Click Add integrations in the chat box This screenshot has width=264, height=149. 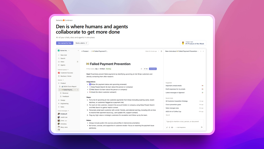[x=181, y=127]
